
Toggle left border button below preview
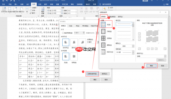point(148,49)
